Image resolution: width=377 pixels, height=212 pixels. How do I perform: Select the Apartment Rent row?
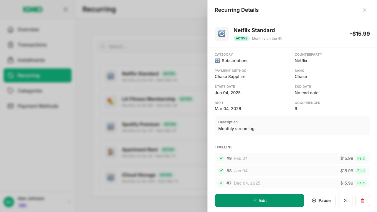click(x=153, y=153)
